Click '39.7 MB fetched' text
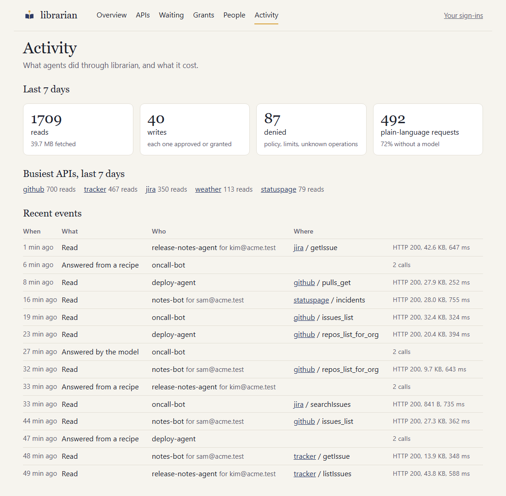The image size is (506, 496). [x=53, y=144]
